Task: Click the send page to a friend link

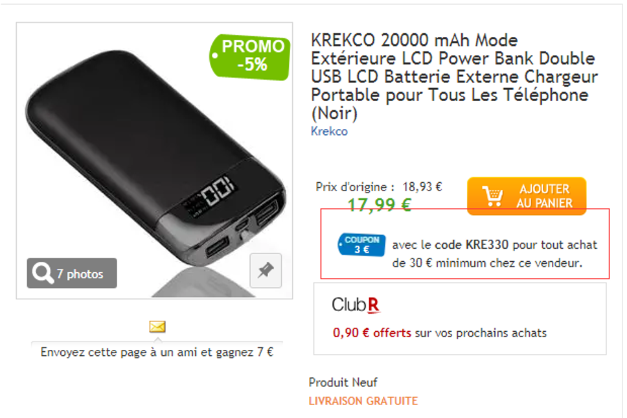Action: [x=157, y=352]
